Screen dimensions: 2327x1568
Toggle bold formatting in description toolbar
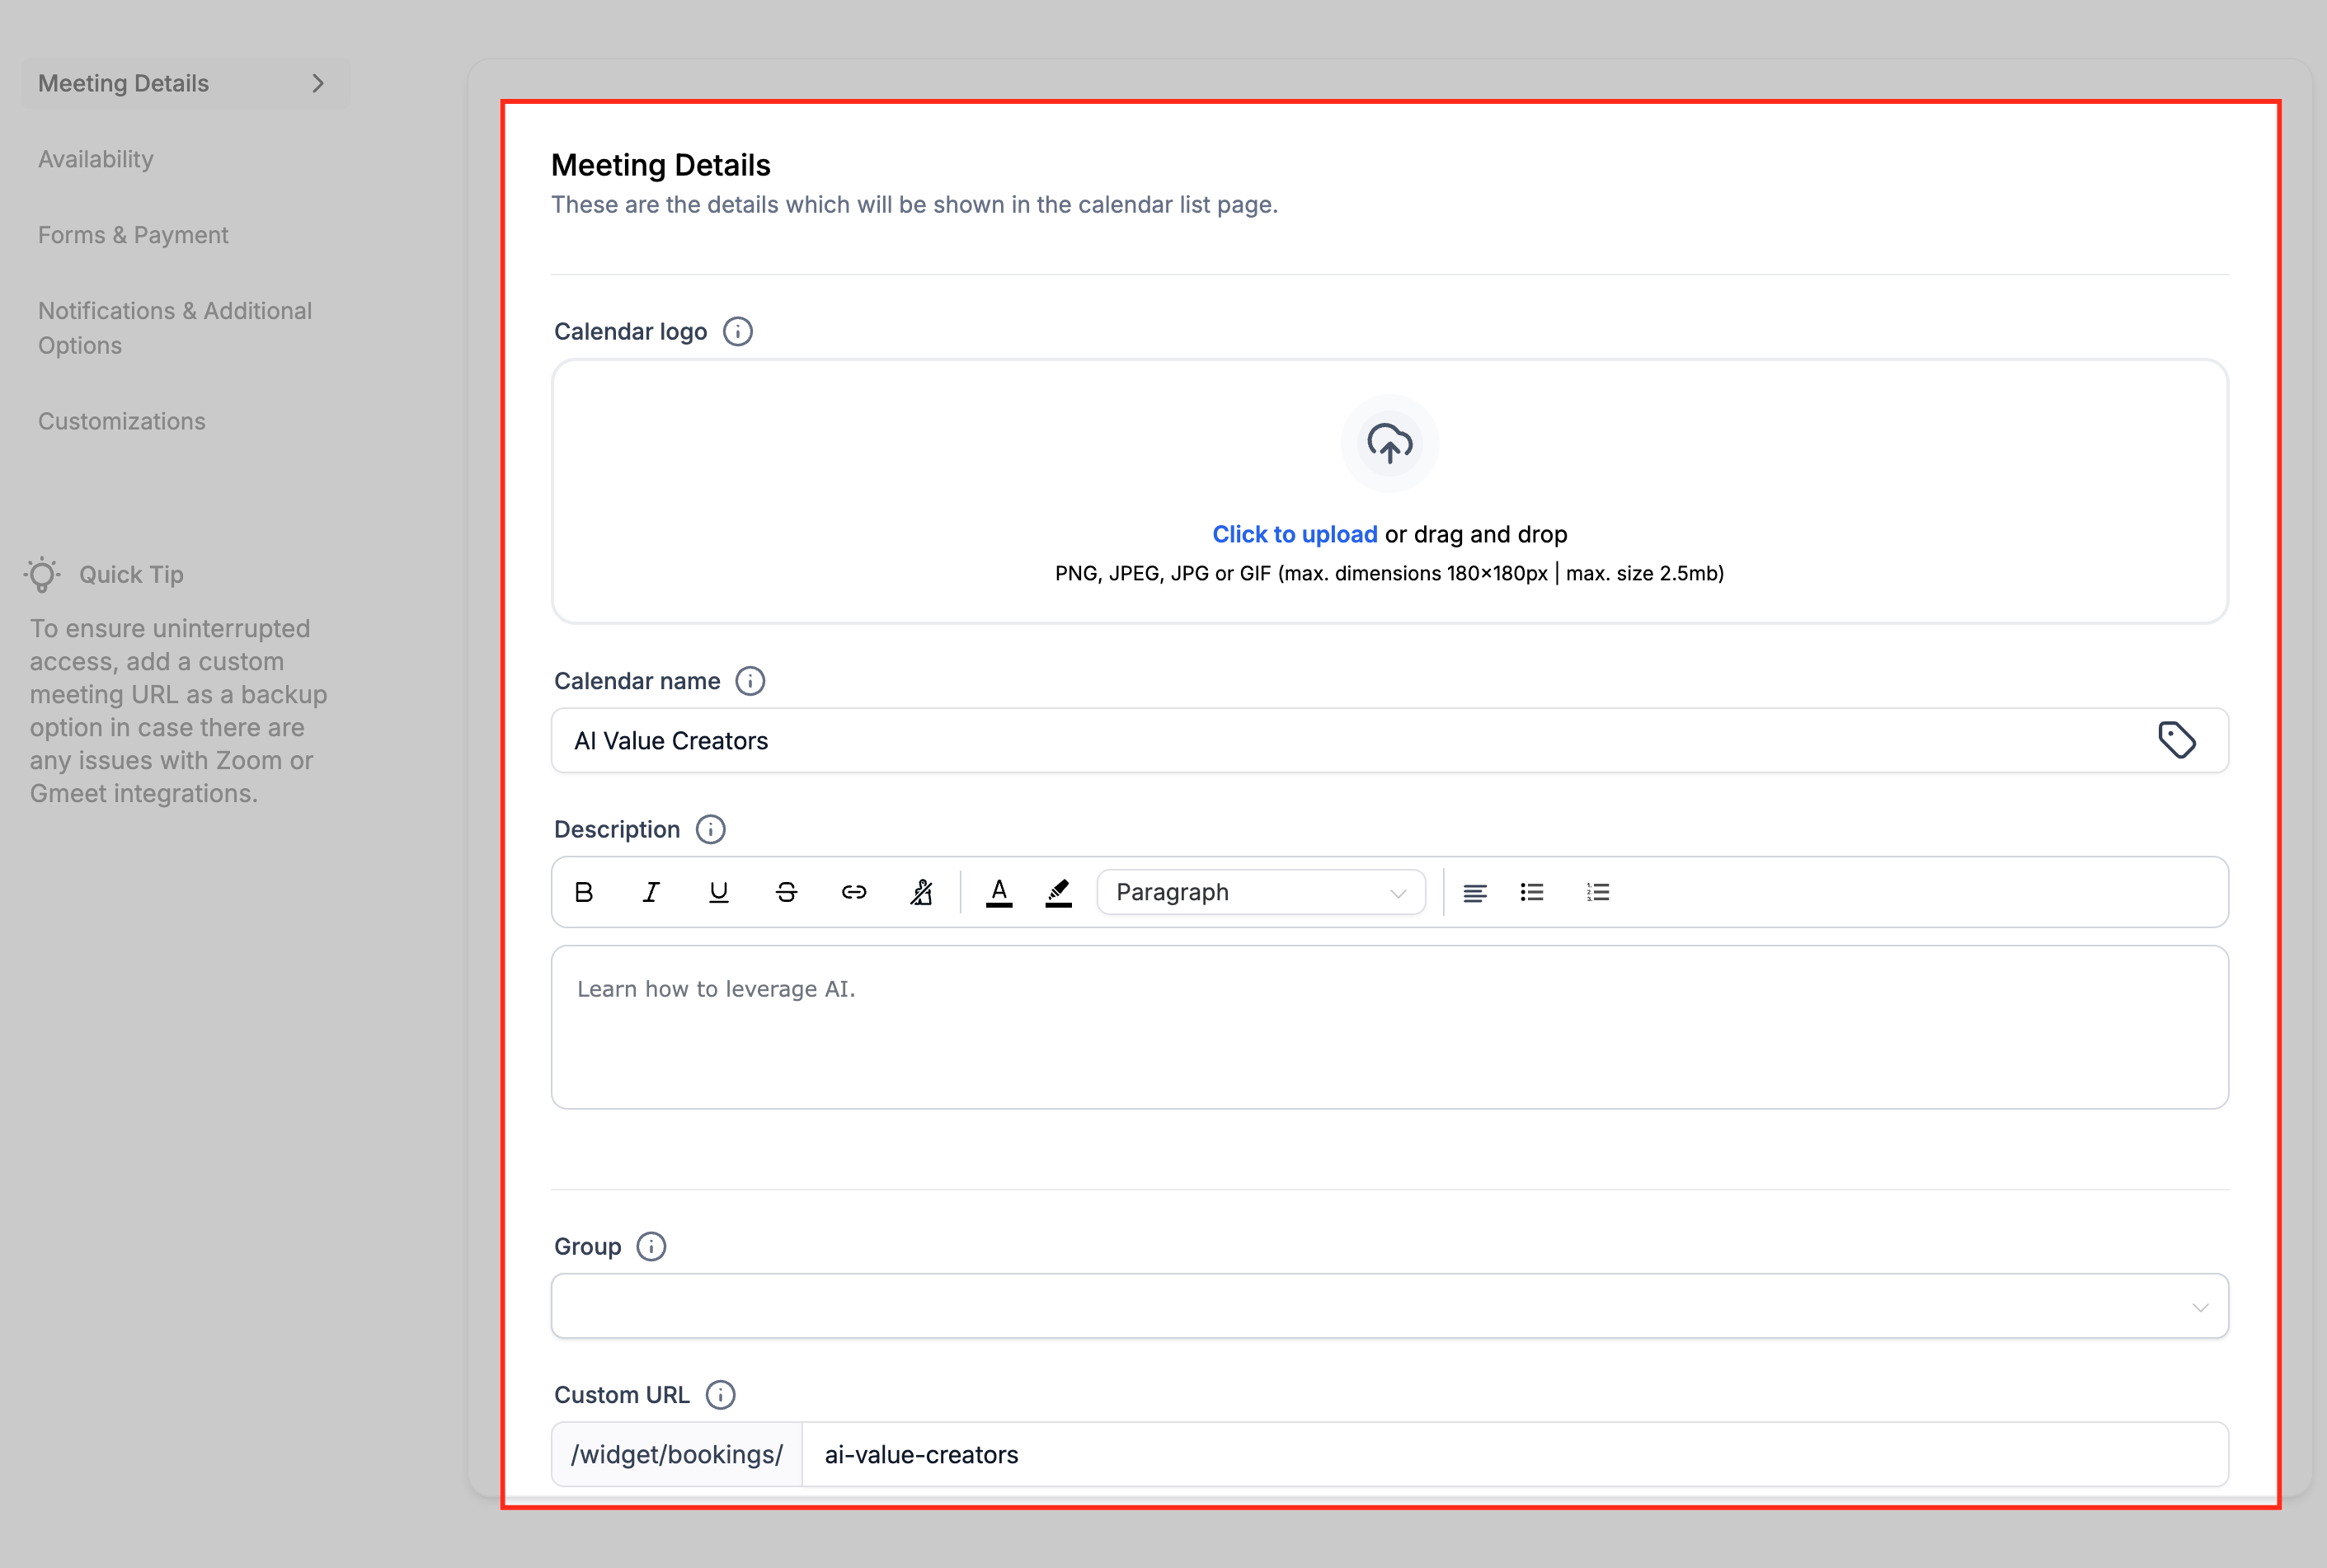pos(584,892)
